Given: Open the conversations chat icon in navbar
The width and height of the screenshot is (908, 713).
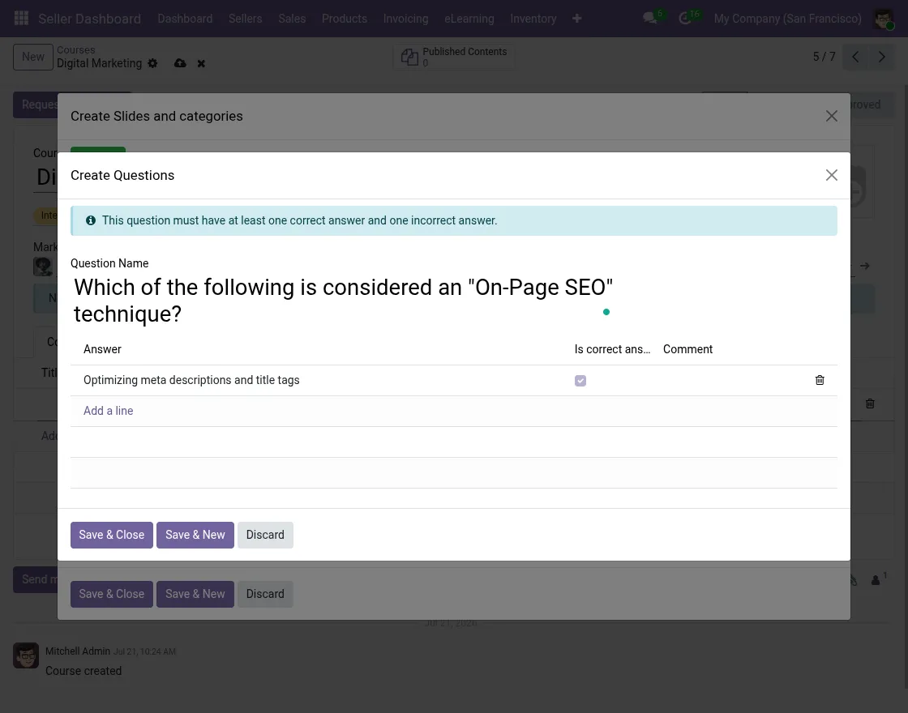Looking at the screenshot, I should pos(649,19).
